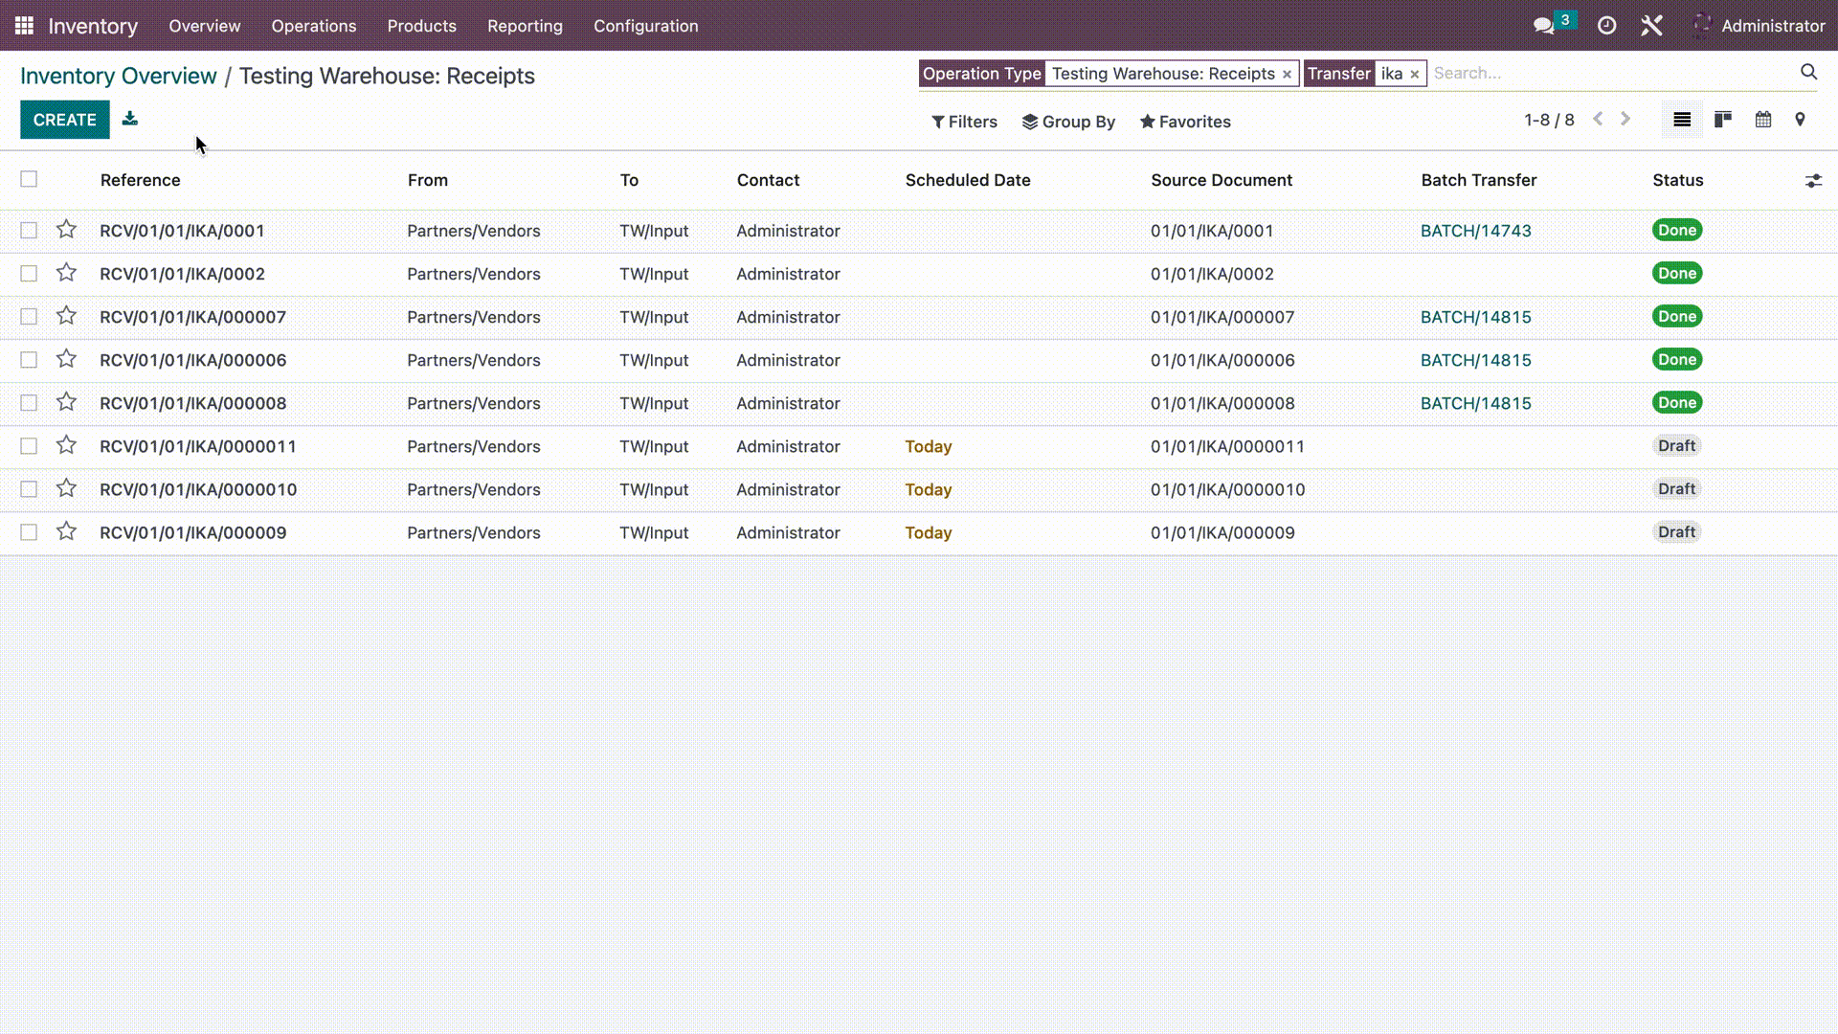1838x1034 pixels.
Task: Switch to Calendar view layout
Action: pos(1763,120)
